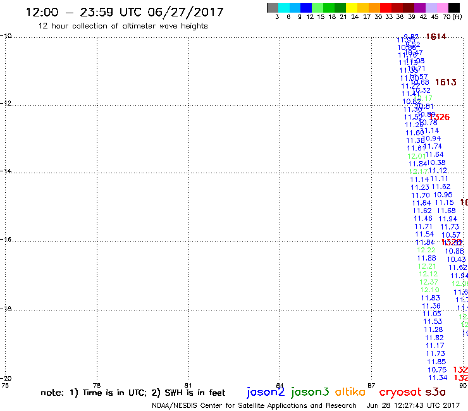This screenshot has height=411, width=468.
Task: Click the timestamp 'Jun 28 12:27:43 UTC 2017'
Action: [x=413, y=405]
